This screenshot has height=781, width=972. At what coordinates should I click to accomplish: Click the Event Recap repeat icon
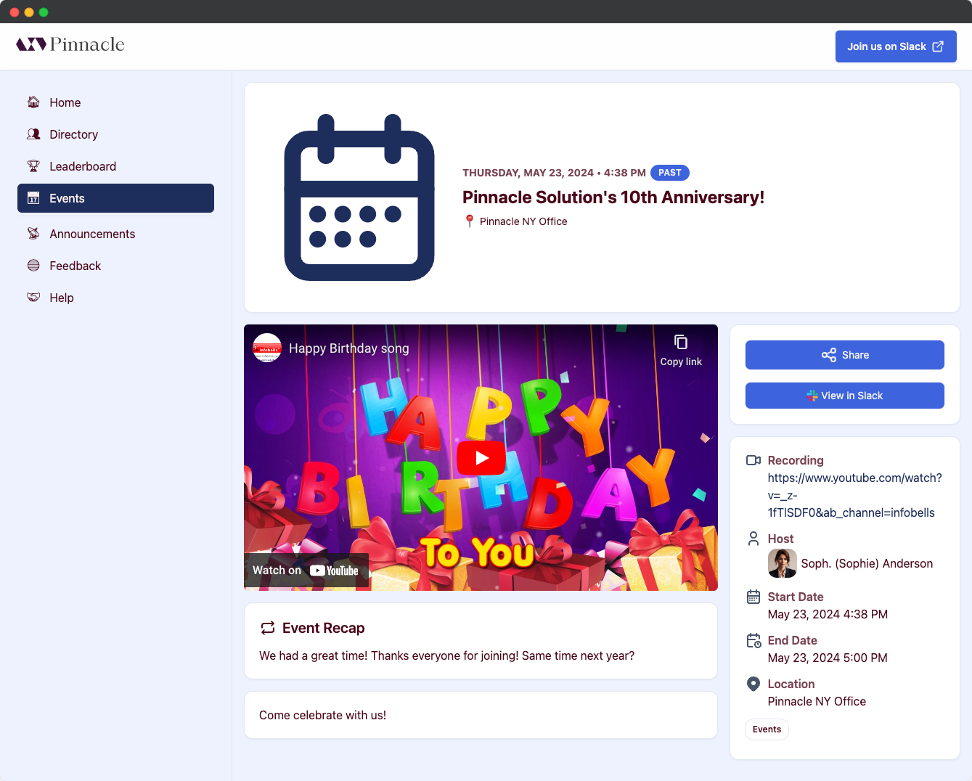click(268, 628)
